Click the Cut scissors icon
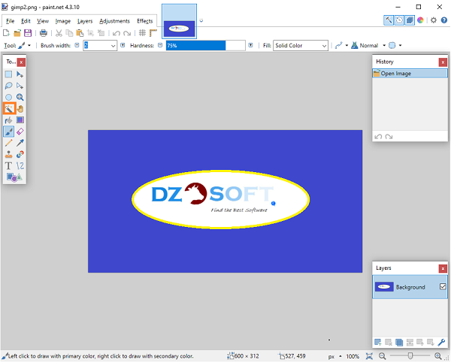 coord(59,33)
